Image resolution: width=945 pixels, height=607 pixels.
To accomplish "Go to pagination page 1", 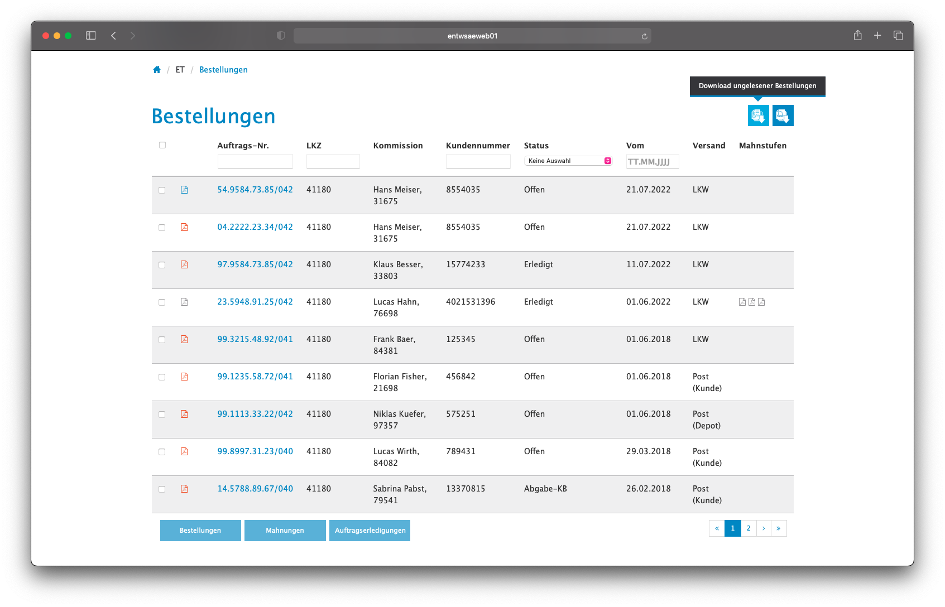I will pos(733,528).
